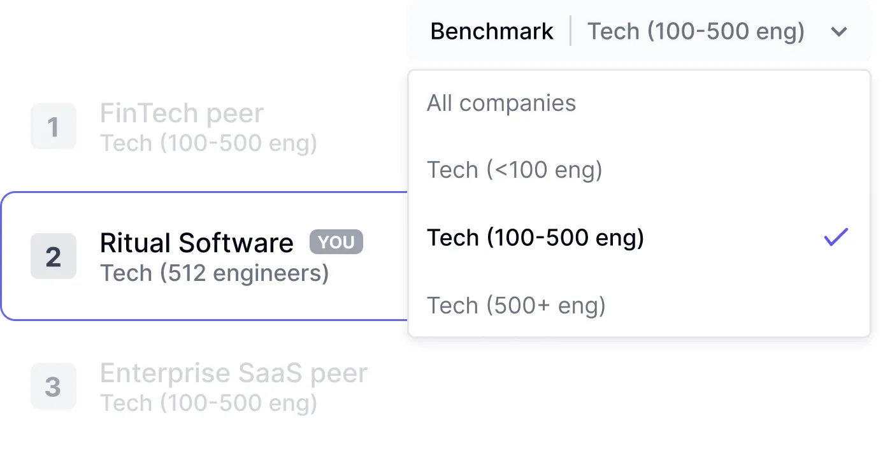Open the FinTech peer entry

[x=182, y=114]
